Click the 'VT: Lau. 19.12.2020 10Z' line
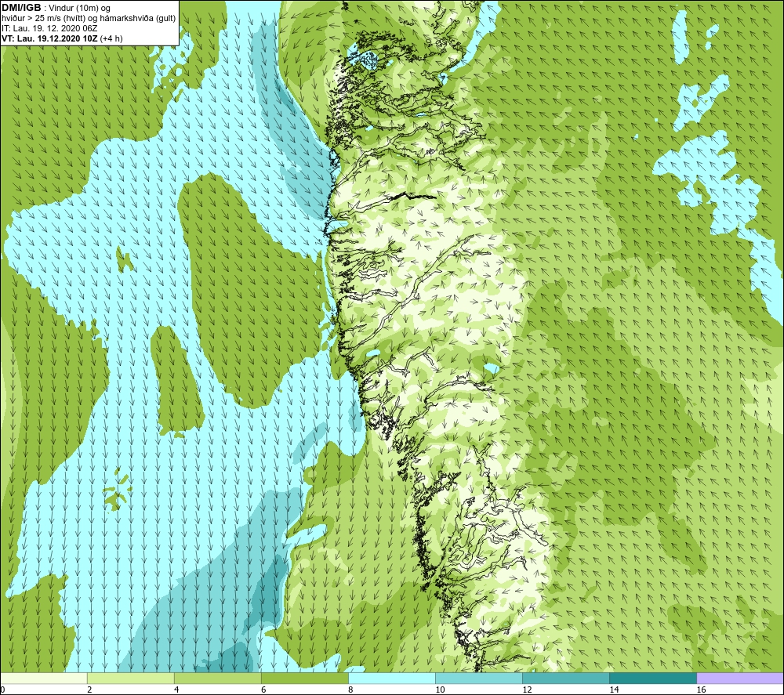This screenshot has width=784, height=695. [x=62, y=38]
